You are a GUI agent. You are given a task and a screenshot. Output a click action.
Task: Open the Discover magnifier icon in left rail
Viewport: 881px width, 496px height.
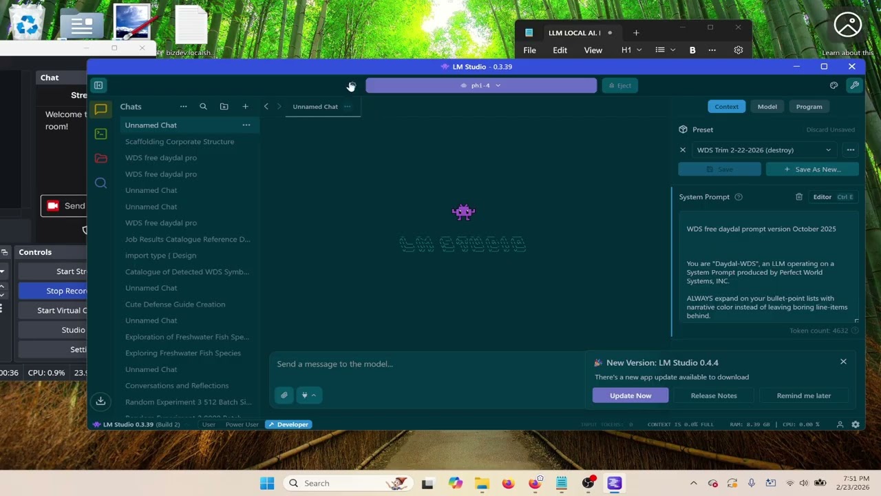[100, 183]
